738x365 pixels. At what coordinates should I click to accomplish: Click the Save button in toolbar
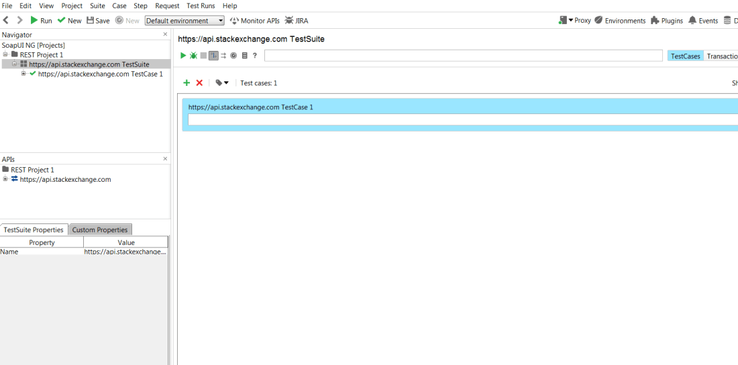point(98,21)
